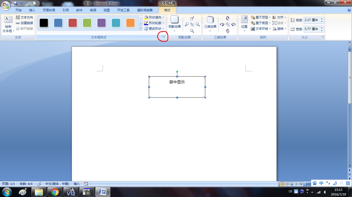Viewport: 352px width, 197px height.
Task: Click the proofing check icon in status bar
Action: click(39, 184)
